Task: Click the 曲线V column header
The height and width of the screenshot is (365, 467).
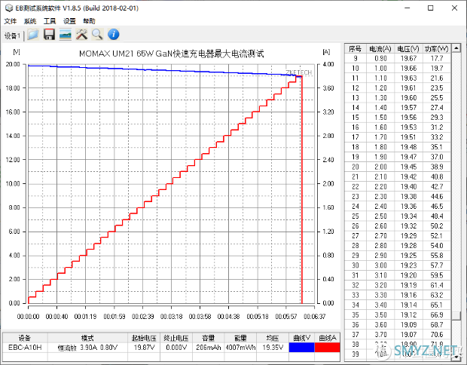Action: click(x=301, y=338)
